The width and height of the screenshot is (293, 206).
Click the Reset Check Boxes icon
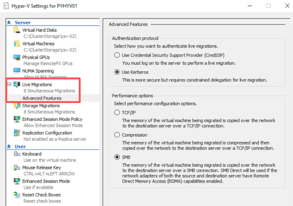17,195
